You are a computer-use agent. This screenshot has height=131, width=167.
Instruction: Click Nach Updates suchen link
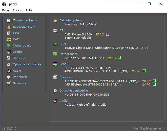[x=148, y=128]
